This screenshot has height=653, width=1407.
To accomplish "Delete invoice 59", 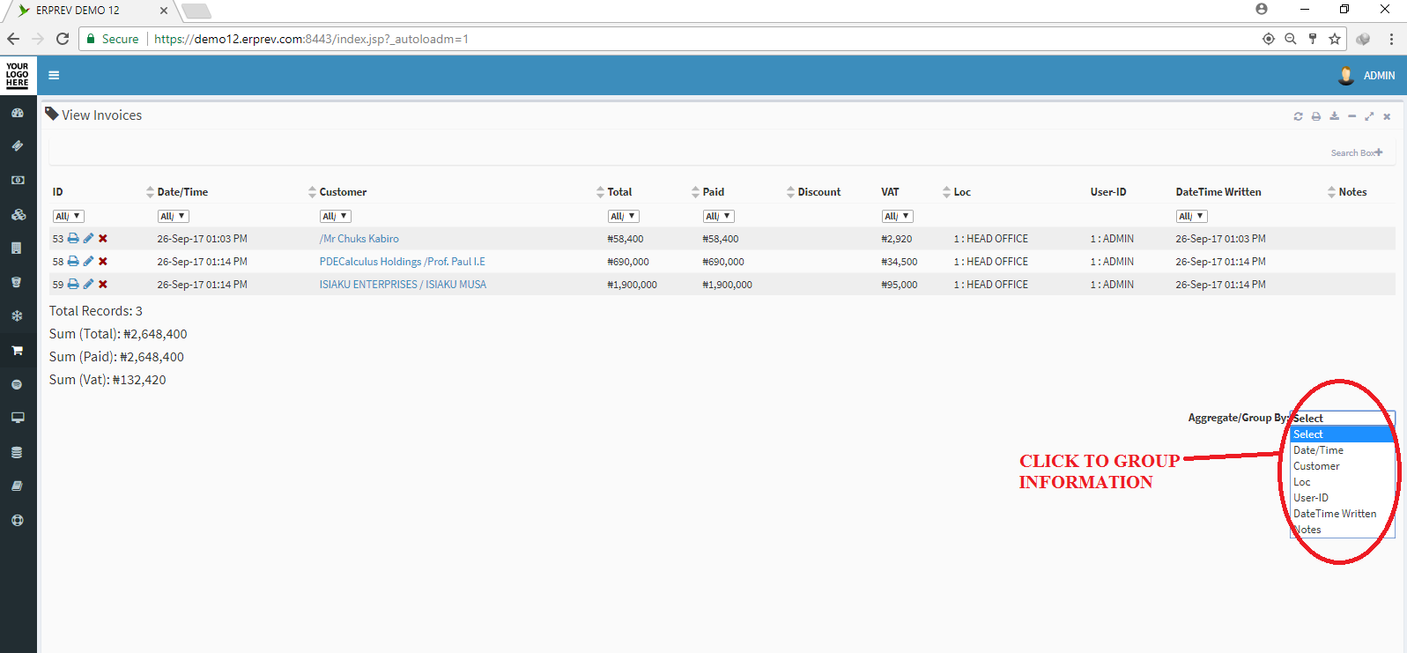I will pyautogui.click(x=103, y=284).
